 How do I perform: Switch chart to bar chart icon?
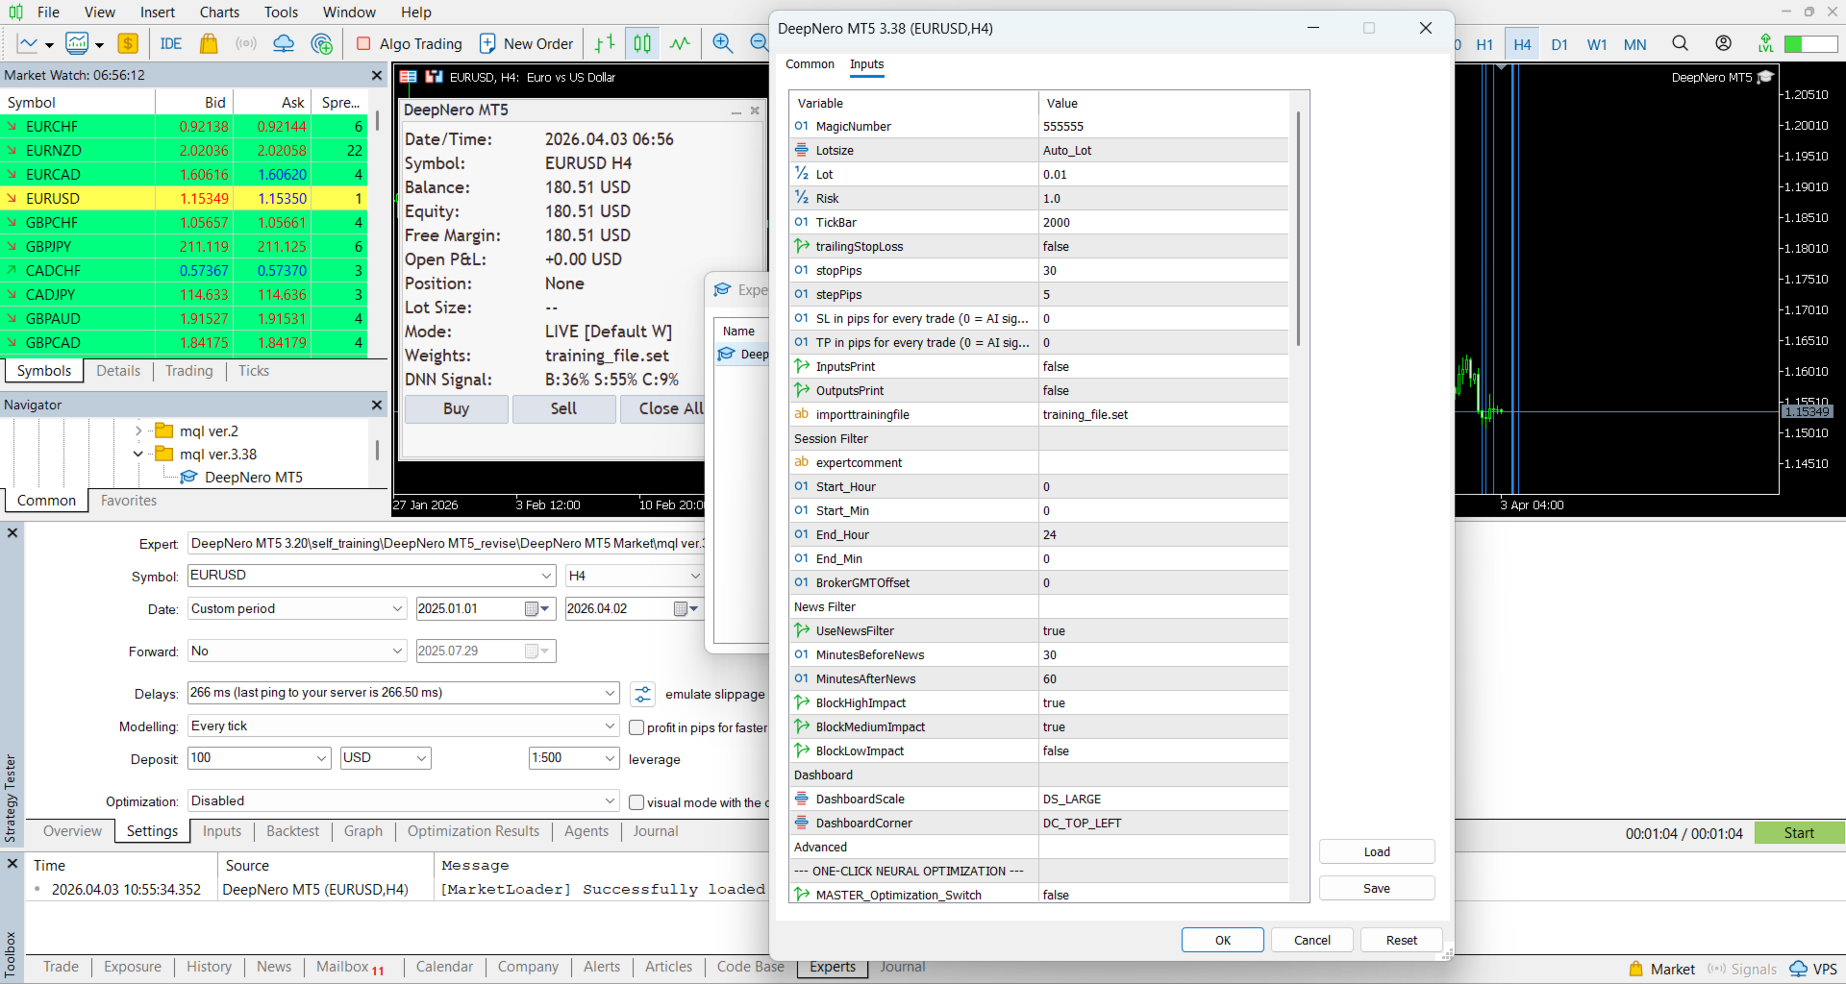(605, 43)
